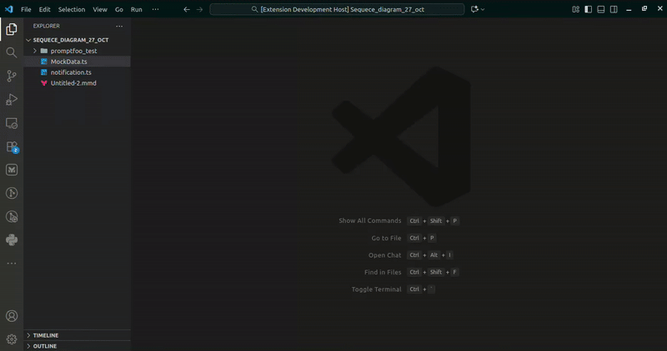Select the MockData.ts file
The width and height of the screenshot is (667, 351).
pyautogui.click(x=77, y=62)
